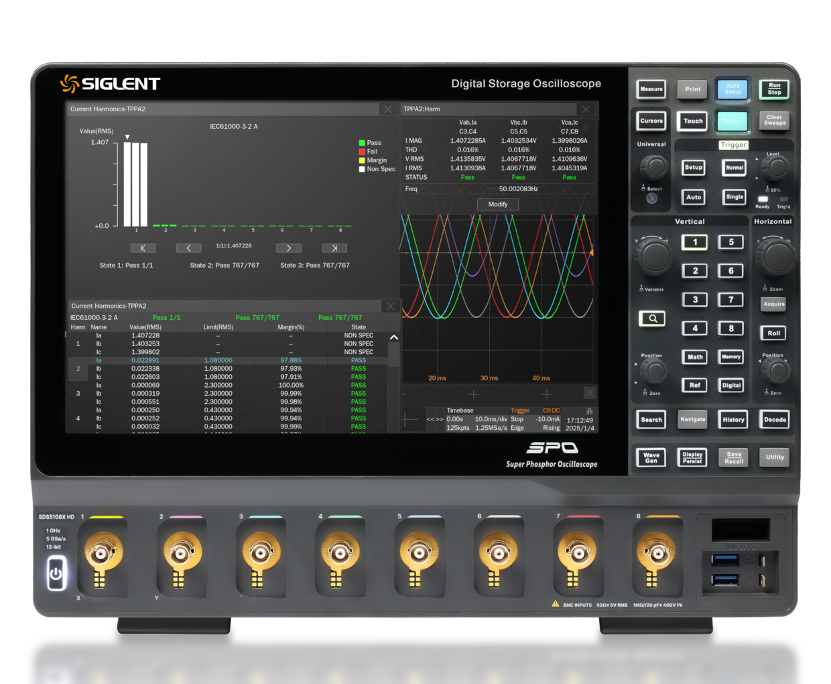Enable channel 6 key in Vertical section

731,271
